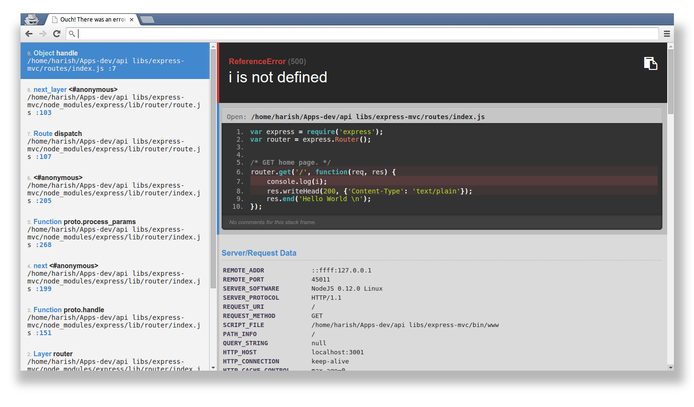Click stack frames scrollbar up arrow

(x=213, y=45)
